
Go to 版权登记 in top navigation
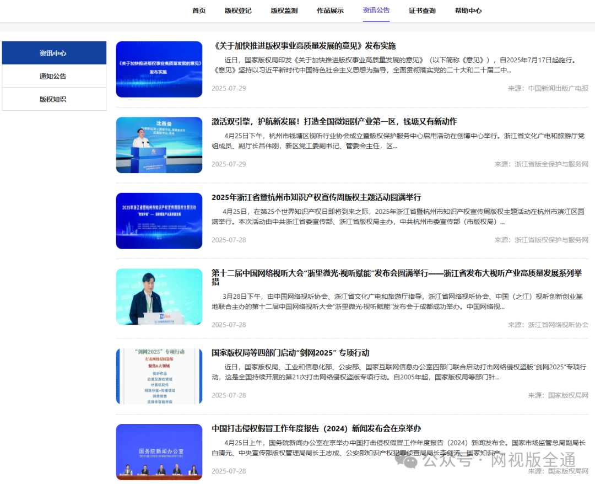coord(238,10)
